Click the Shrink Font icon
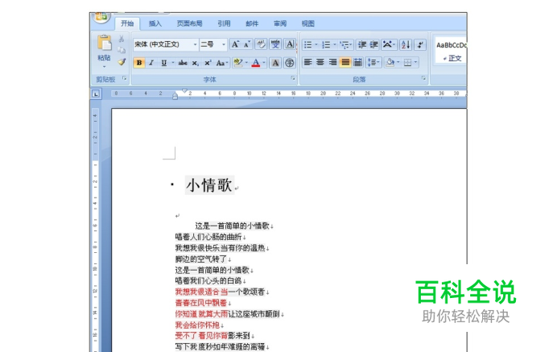The height and width of the screenshot is (352, 557). pyautogui.click(x=247, y=44)
